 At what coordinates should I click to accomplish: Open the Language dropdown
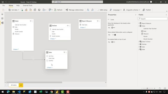pos(115,10)
